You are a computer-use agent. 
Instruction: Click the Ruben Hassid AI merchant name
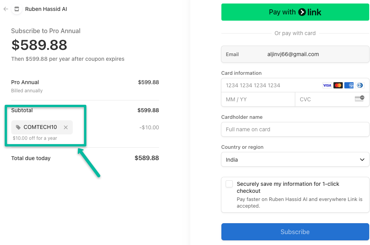pyautogui.click(x=46, y=9)
